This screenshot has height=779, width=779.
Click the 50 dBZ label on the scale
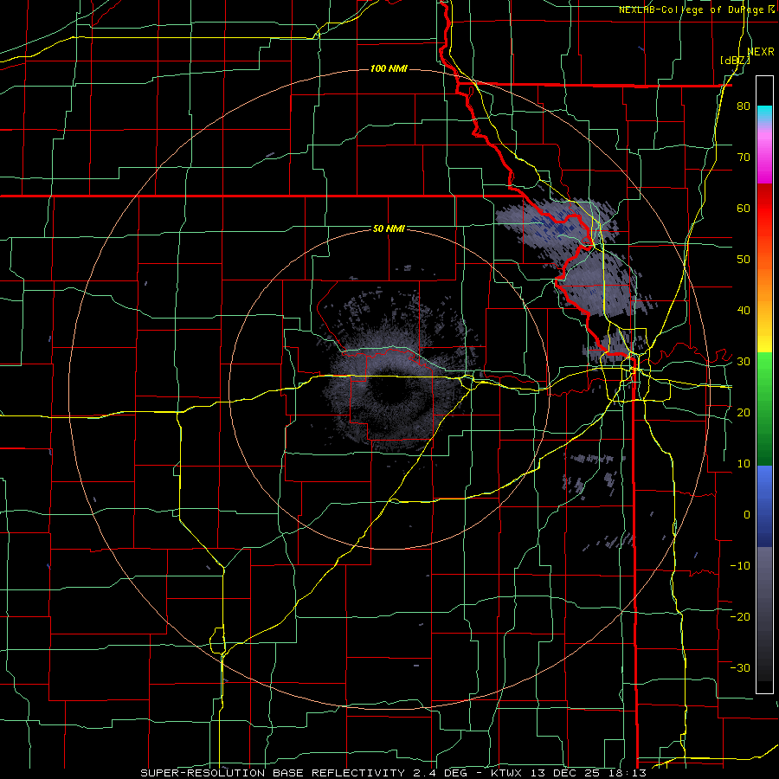click(x=744, y=260)
